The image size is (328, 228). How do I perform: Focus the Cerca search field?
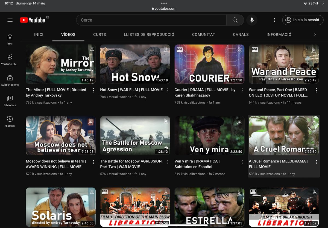click(x=151, y=20)
